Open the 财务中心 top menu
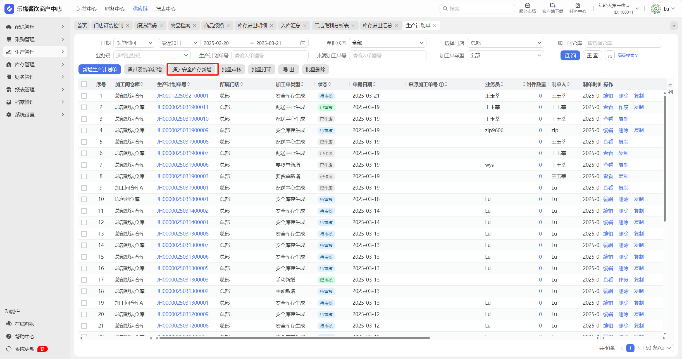This screenshot has height=359, width=682. (x=115, y=9)
